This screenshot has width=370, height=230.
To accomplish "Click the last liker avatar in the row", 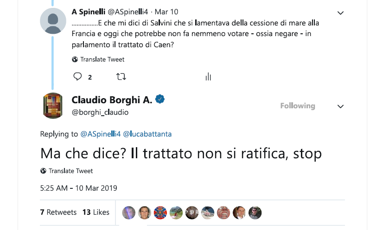I will tap(255, 212).
